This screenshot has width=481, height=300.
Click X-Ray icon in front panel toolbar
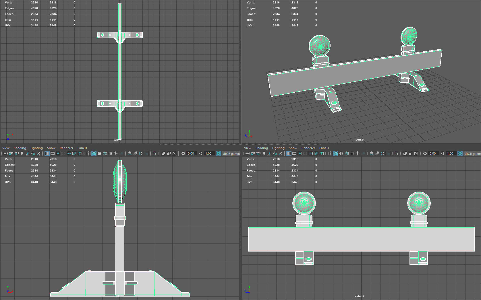pyautogui.click(x=163, y=153)
